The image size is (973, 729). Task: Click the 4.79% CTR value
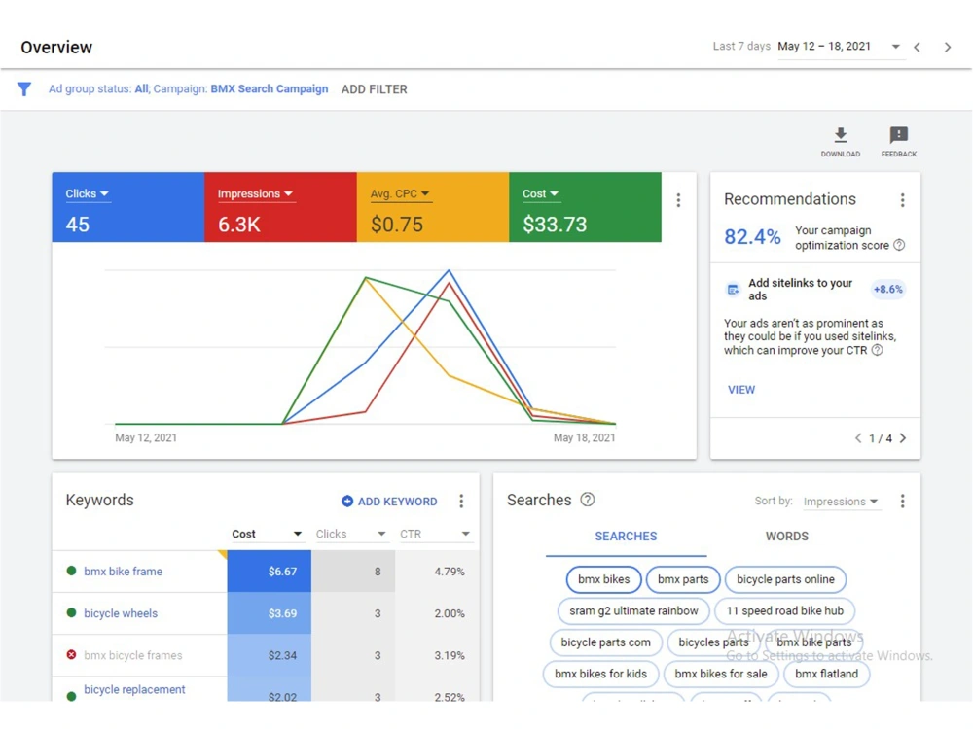tap(450, 572)
